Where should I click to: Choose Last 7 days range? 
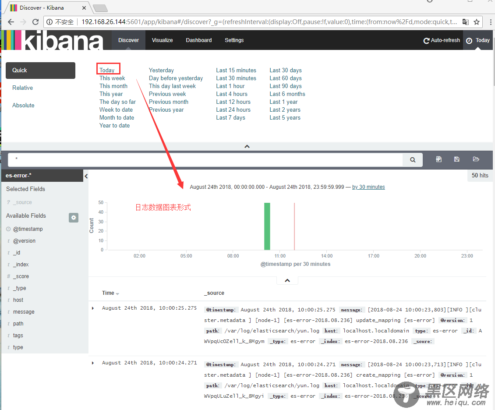click(x=231, y=117)
